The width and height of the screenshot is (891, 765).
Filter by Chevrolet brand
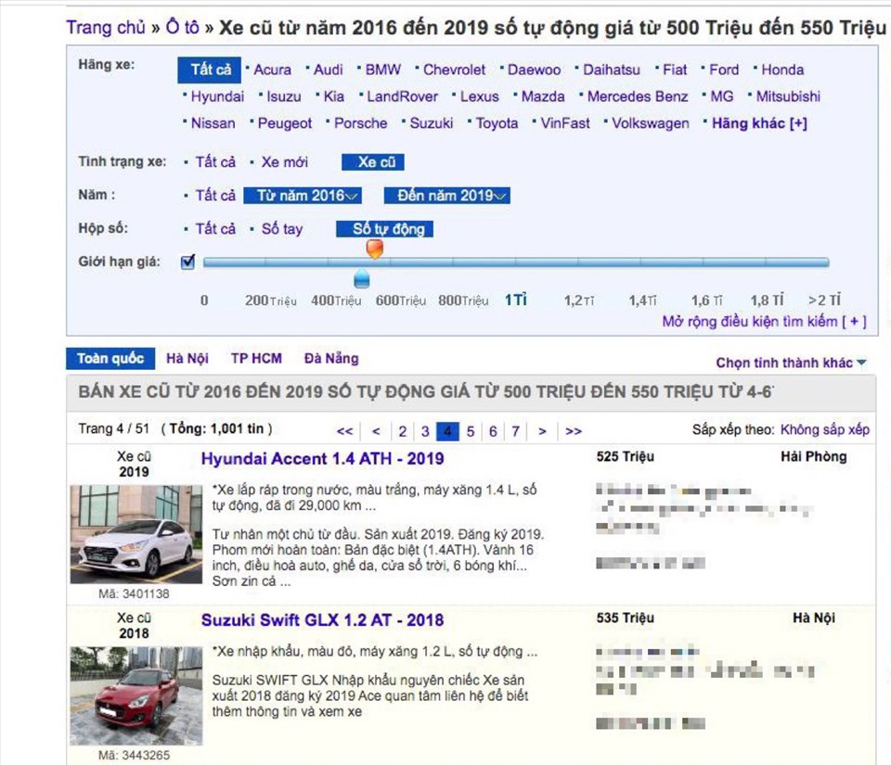pyautogui.click(x=454, y=70)
